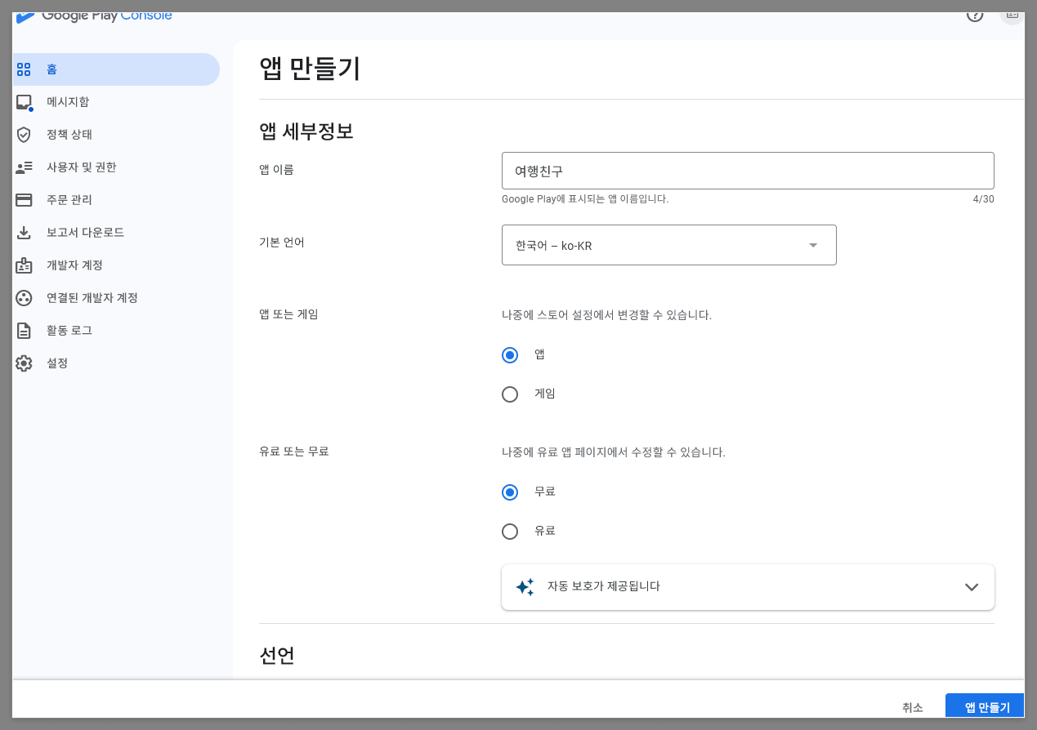Image resolution: width=1037 pixels, height=730 pixels.
Task: Click the 설정 gear icon
Action: [24, 363]
